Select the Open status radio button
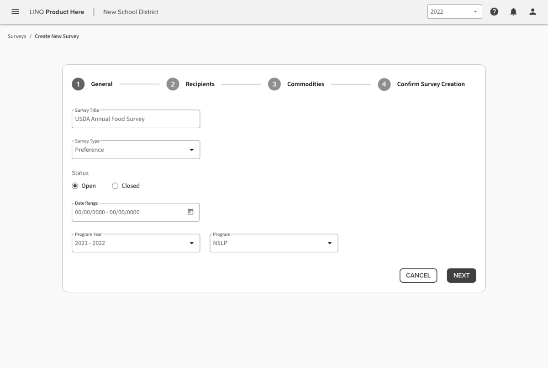This screenshot has width=548, height=368. pyautogui.click(x=75, y=186)
